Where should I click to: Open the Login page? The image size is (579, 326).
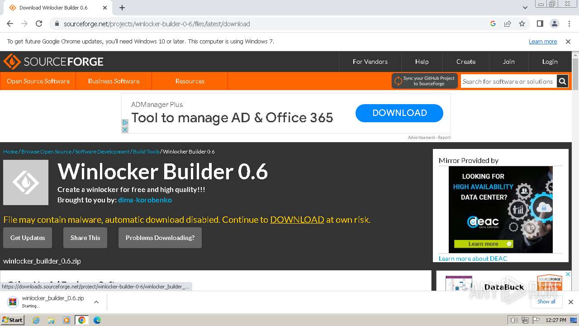pyautogui.click(x=550, y=62)
